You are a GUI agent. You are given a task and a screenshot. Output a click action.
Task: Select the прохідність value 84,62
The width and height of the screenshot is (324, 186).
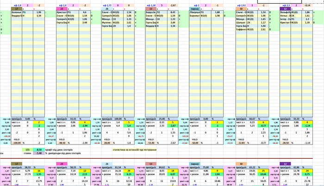pos(162,167)
